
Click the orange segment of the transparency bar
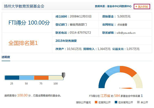tap(41, 78)
